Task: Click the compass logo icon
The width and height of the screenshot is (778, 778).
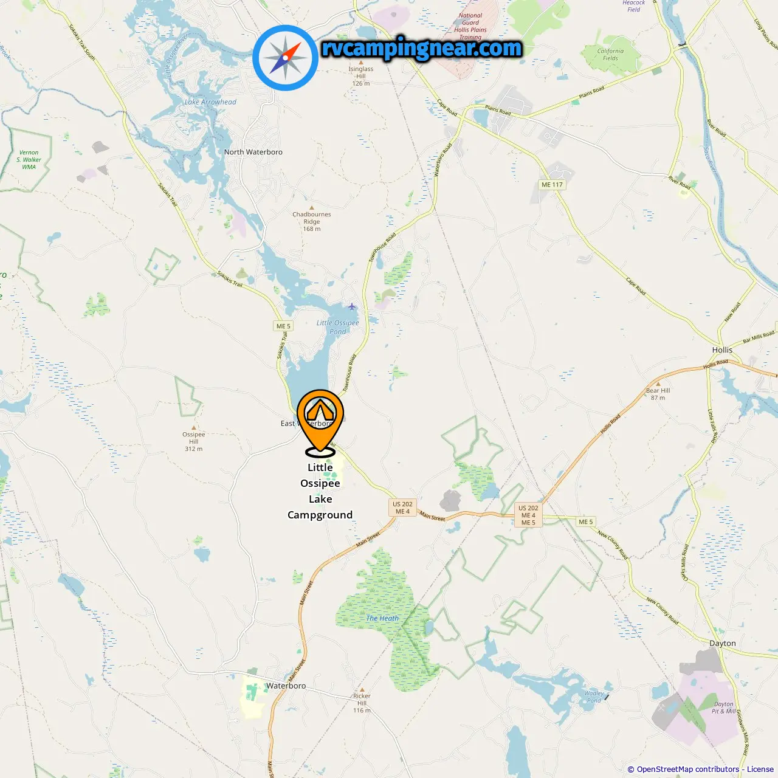Action: (285, 58)
